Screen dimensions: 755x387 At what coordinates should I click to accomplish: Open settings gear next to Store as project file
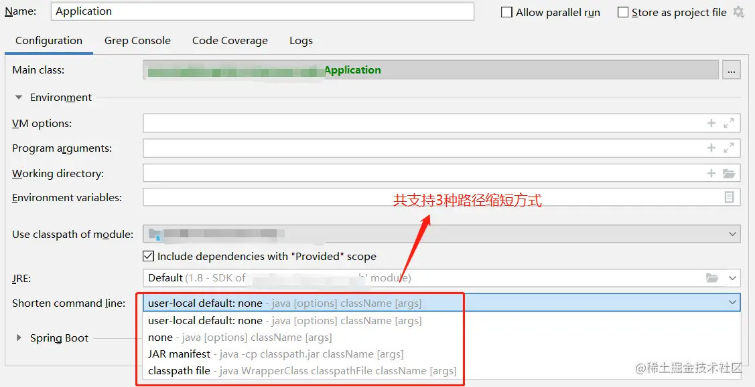[x=739, y=12]
